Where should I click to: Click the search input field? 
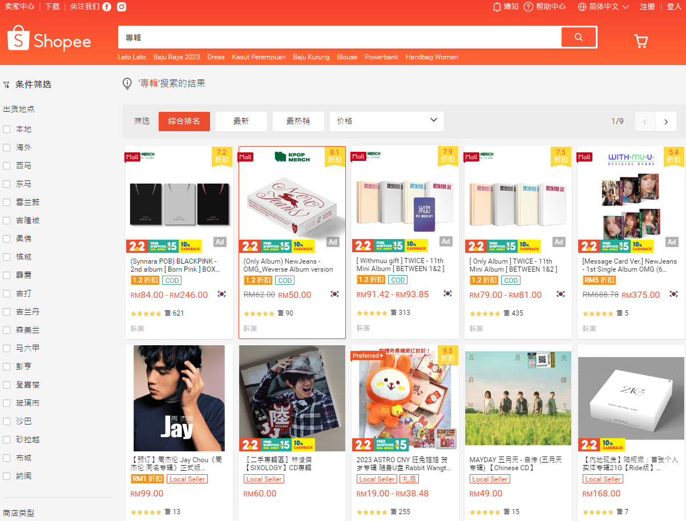tap(340, 38)
